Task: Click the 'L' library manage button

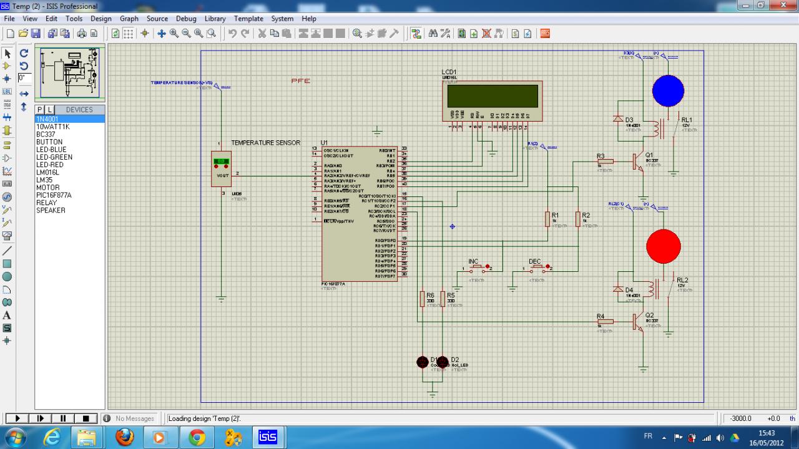Action: point(49,110)
